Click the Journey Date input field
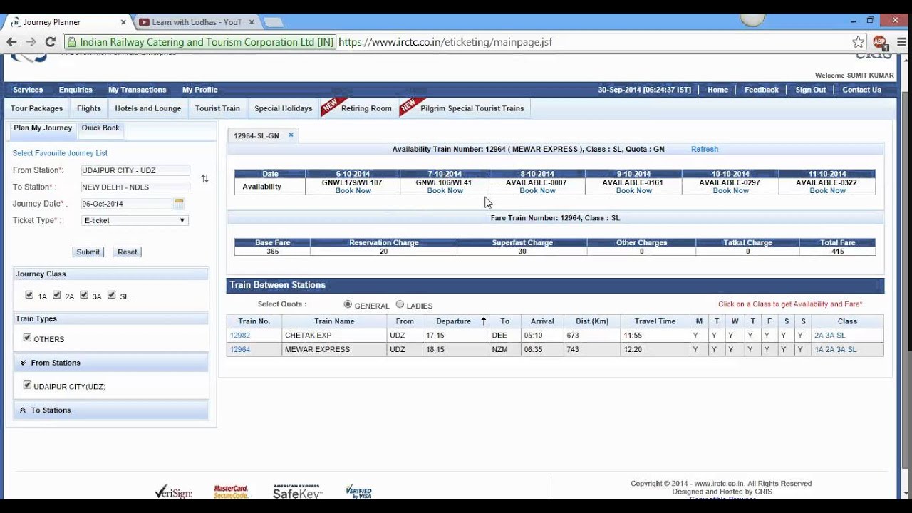 (127, 204)
